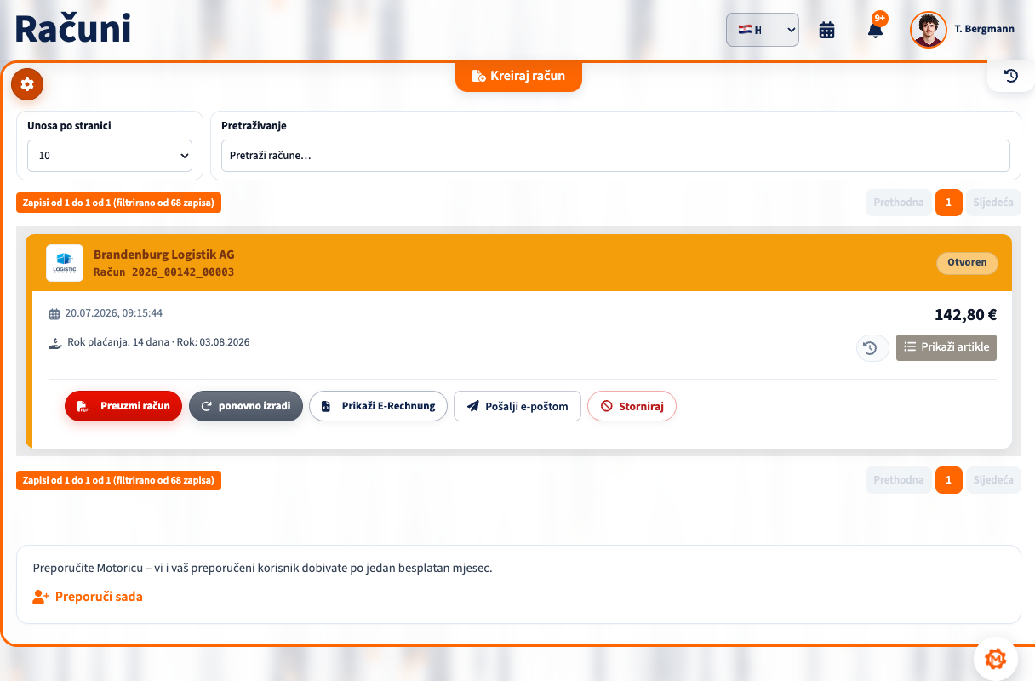Open the orange gear settings button
The height and width of the screenshot is (681, 1035).
point(27,84)
